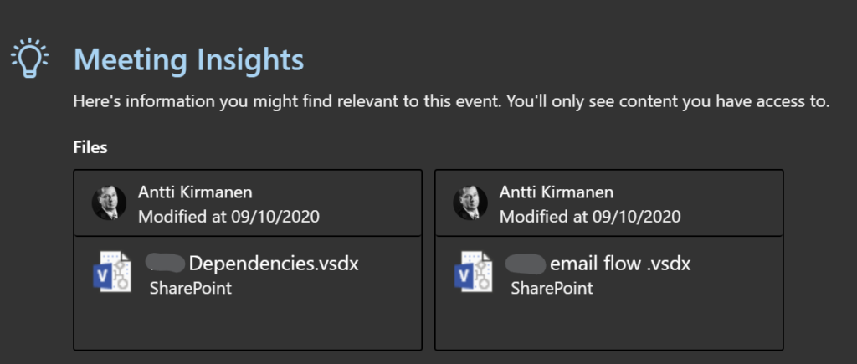Click the modified date on email flow card
Screen dimensions: 857x364
590,217
